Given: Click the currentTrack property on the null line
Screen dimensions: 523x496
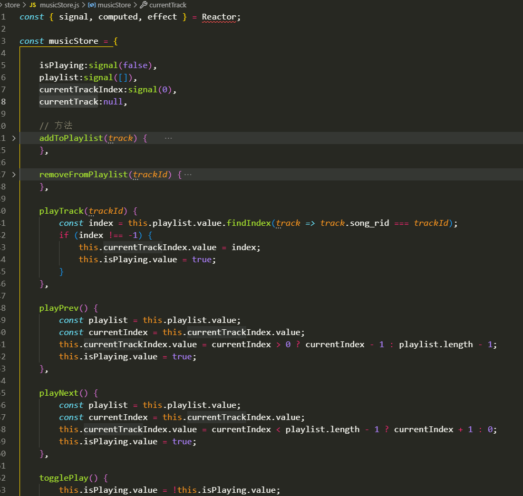Looking at the screenshot, I should point(69,102).
